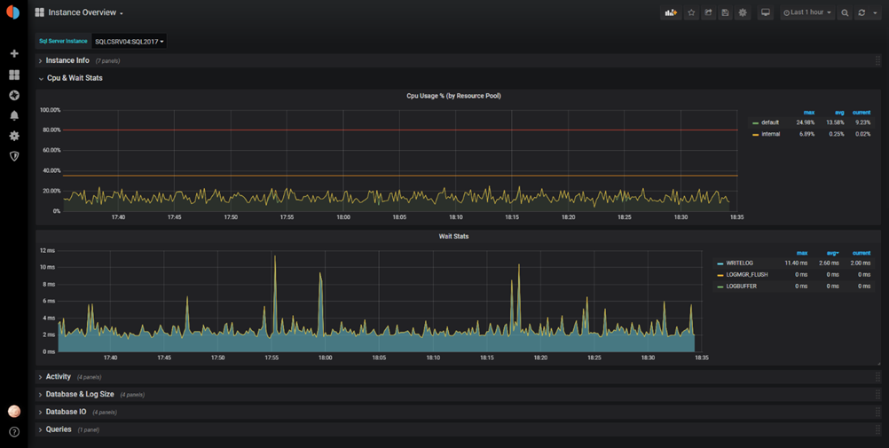Change color of WRITELOG series swatch

720,263
